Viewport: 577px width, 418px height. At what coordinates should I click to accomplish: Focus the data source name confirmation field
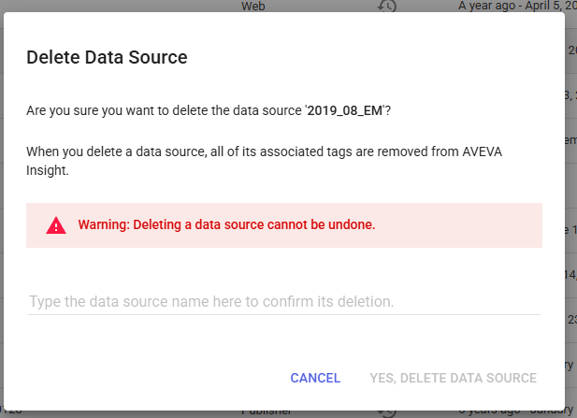[x=284, y=301]
